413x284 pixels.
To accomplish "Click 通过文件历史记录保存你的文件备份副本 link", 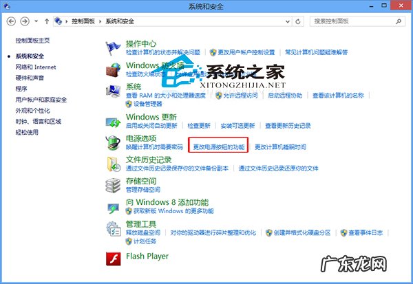I will pos(177,168).
